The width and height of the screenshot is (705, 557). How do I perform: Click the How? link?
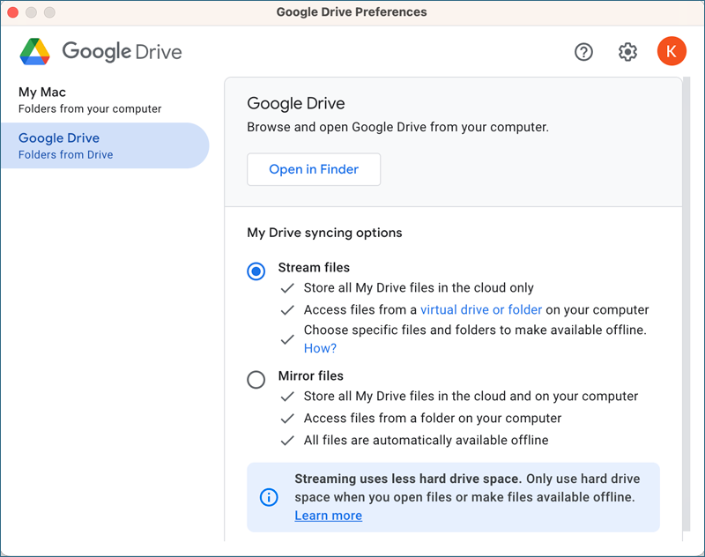point(320,348)
